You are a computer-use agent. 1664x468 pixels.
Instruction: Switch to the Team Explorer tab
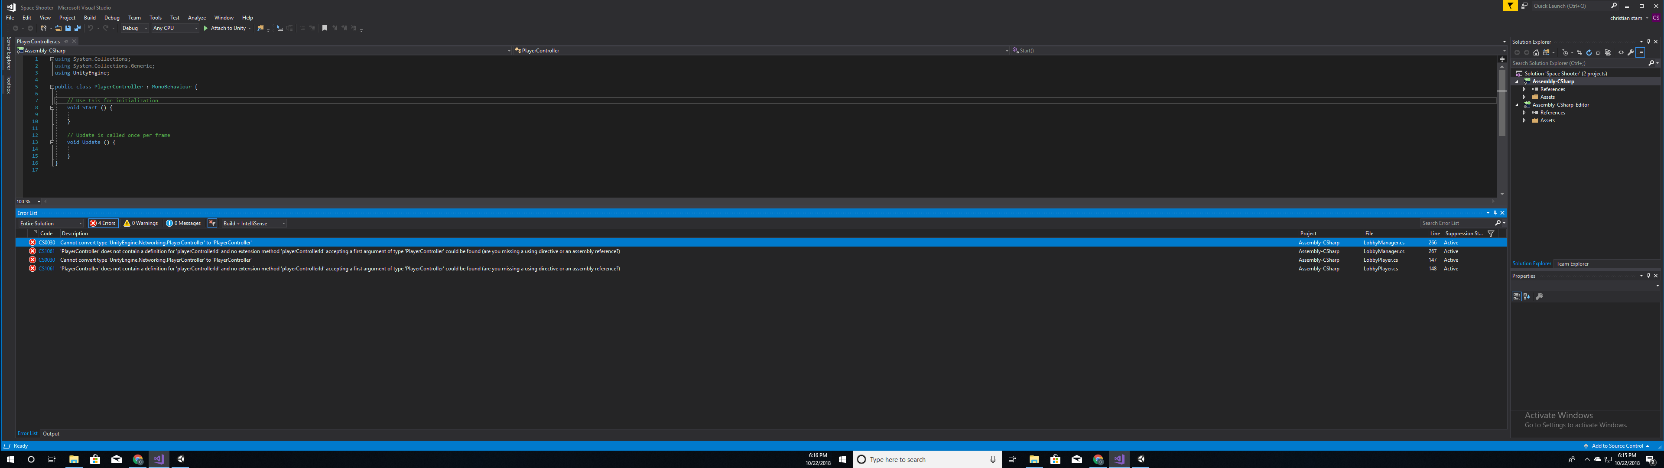click(x=1572, y=264)
